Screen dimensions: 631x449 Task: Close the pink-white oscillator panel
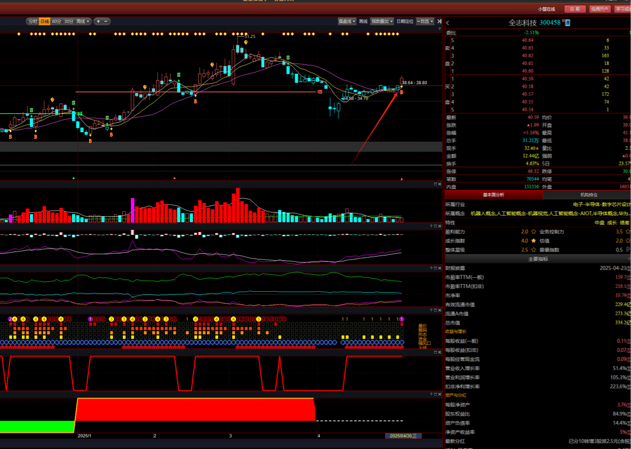click(439, 226)
